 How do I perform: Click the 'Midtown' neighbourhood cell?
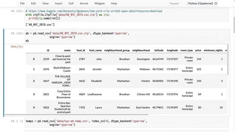(x=145, y=69)
